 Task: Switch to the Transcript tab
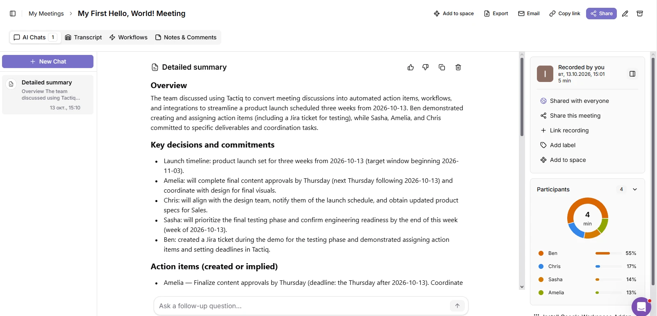tap(84, 37)
